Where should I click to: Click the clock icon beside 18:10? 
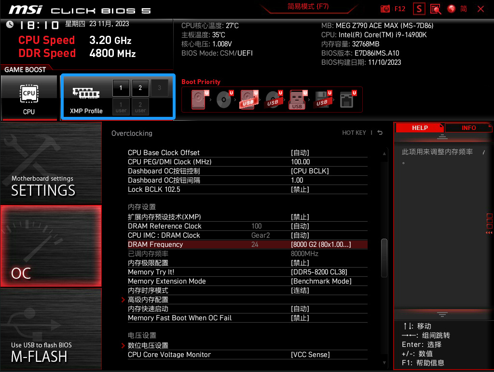[x=10, y=24]
